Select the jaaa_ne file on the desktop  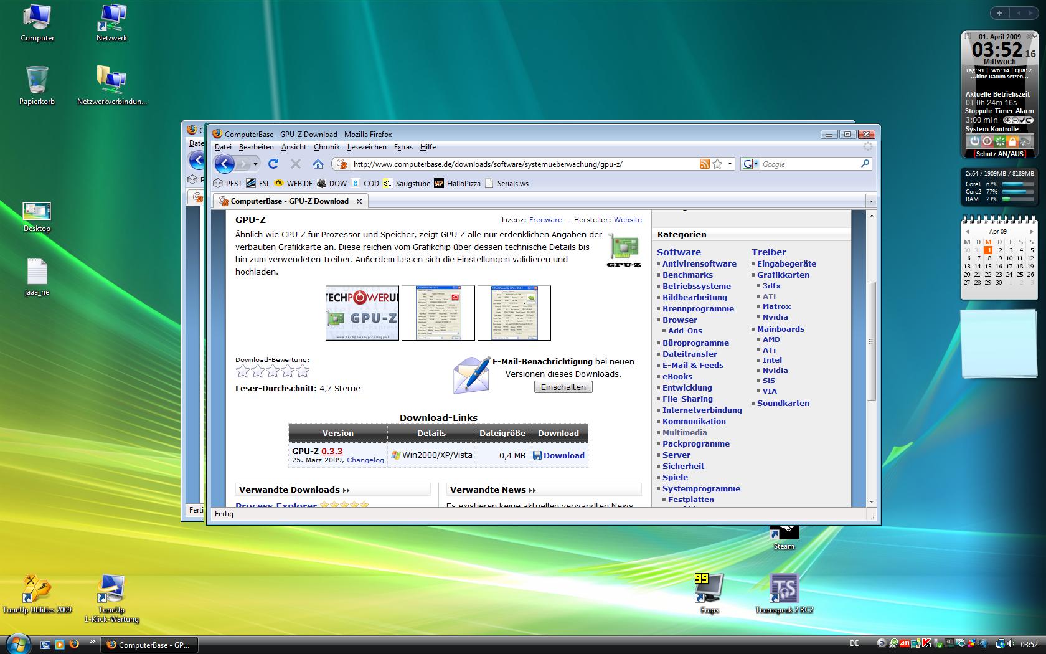[37, 277]
